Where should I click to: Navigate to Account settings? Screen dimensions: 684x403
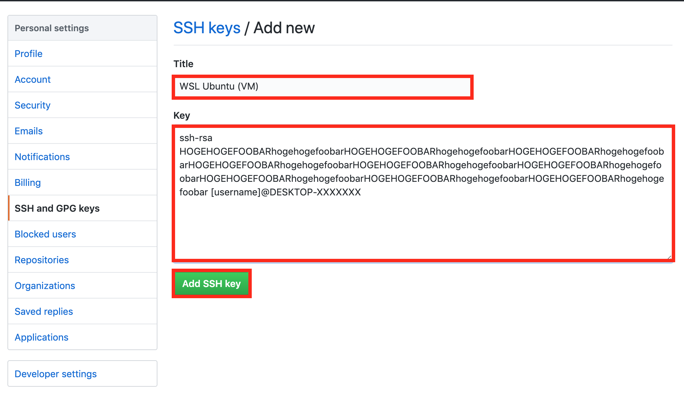pos(33,79)
